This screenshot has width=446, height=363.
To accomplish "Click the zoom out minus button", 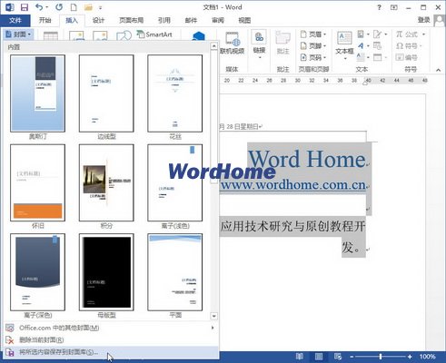I will (352, 357).
